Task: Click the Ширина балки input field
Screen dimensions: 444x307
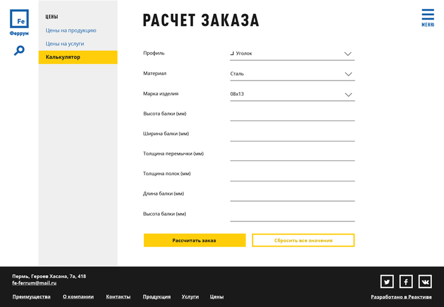Action: coord(292,134)
